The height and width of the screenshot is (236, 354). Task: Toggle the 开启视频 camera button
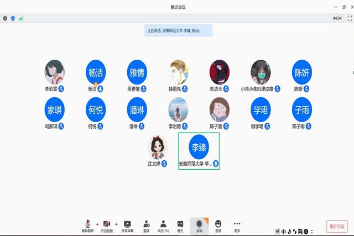coord(107,223)
